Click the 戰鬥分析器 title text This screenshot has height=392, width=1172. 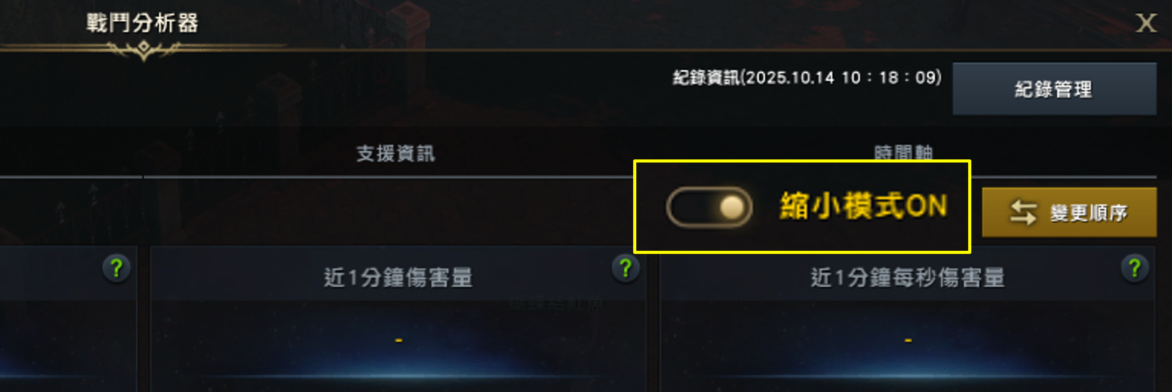tap(142, 23)
